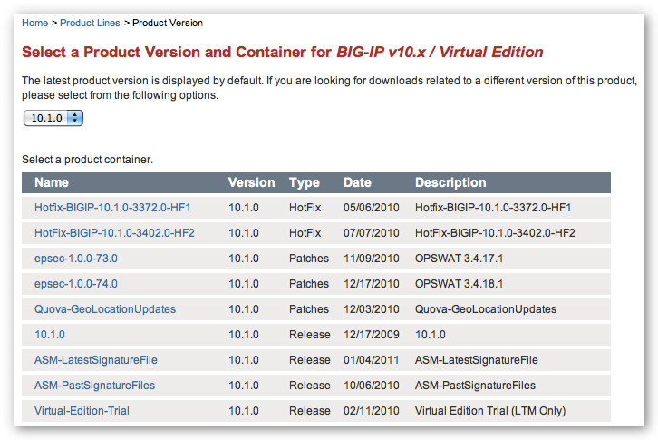
Task: Click 'Select a product container.' text
Action: tap(87, 160)
